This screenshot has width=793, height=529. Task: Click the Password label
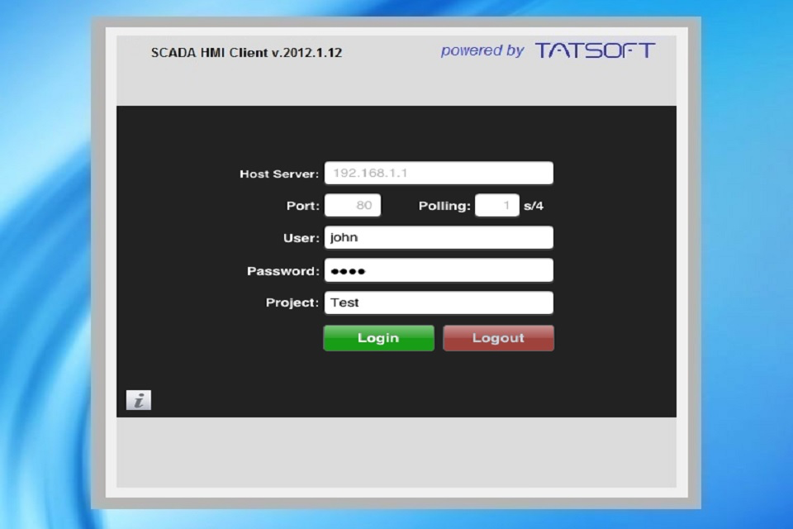tap(283, 271)
